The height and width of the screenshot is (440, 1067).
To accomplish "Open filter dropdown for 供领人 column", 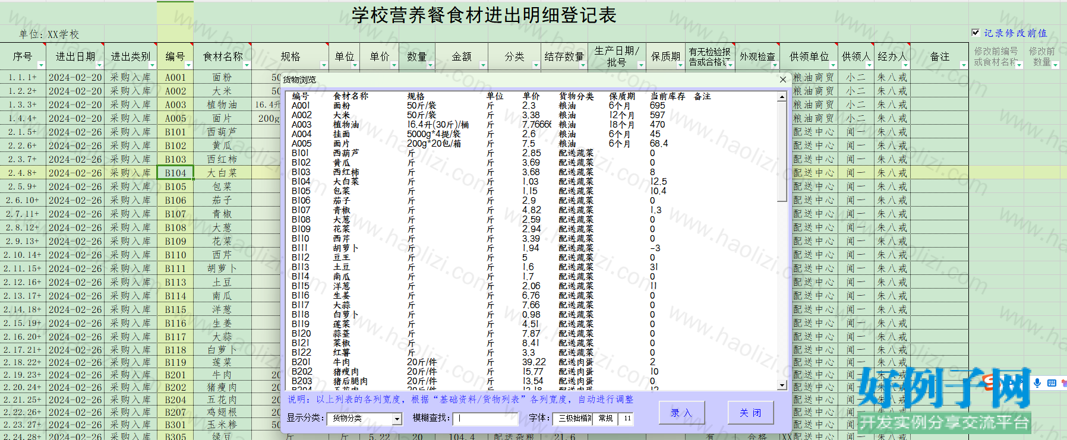I will click(869, 65).
